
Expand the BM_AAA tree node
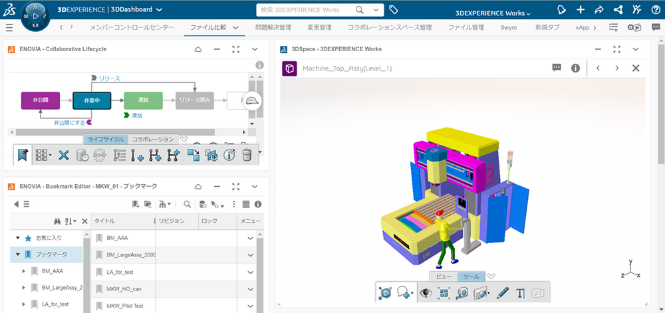(x=24, y=271)
